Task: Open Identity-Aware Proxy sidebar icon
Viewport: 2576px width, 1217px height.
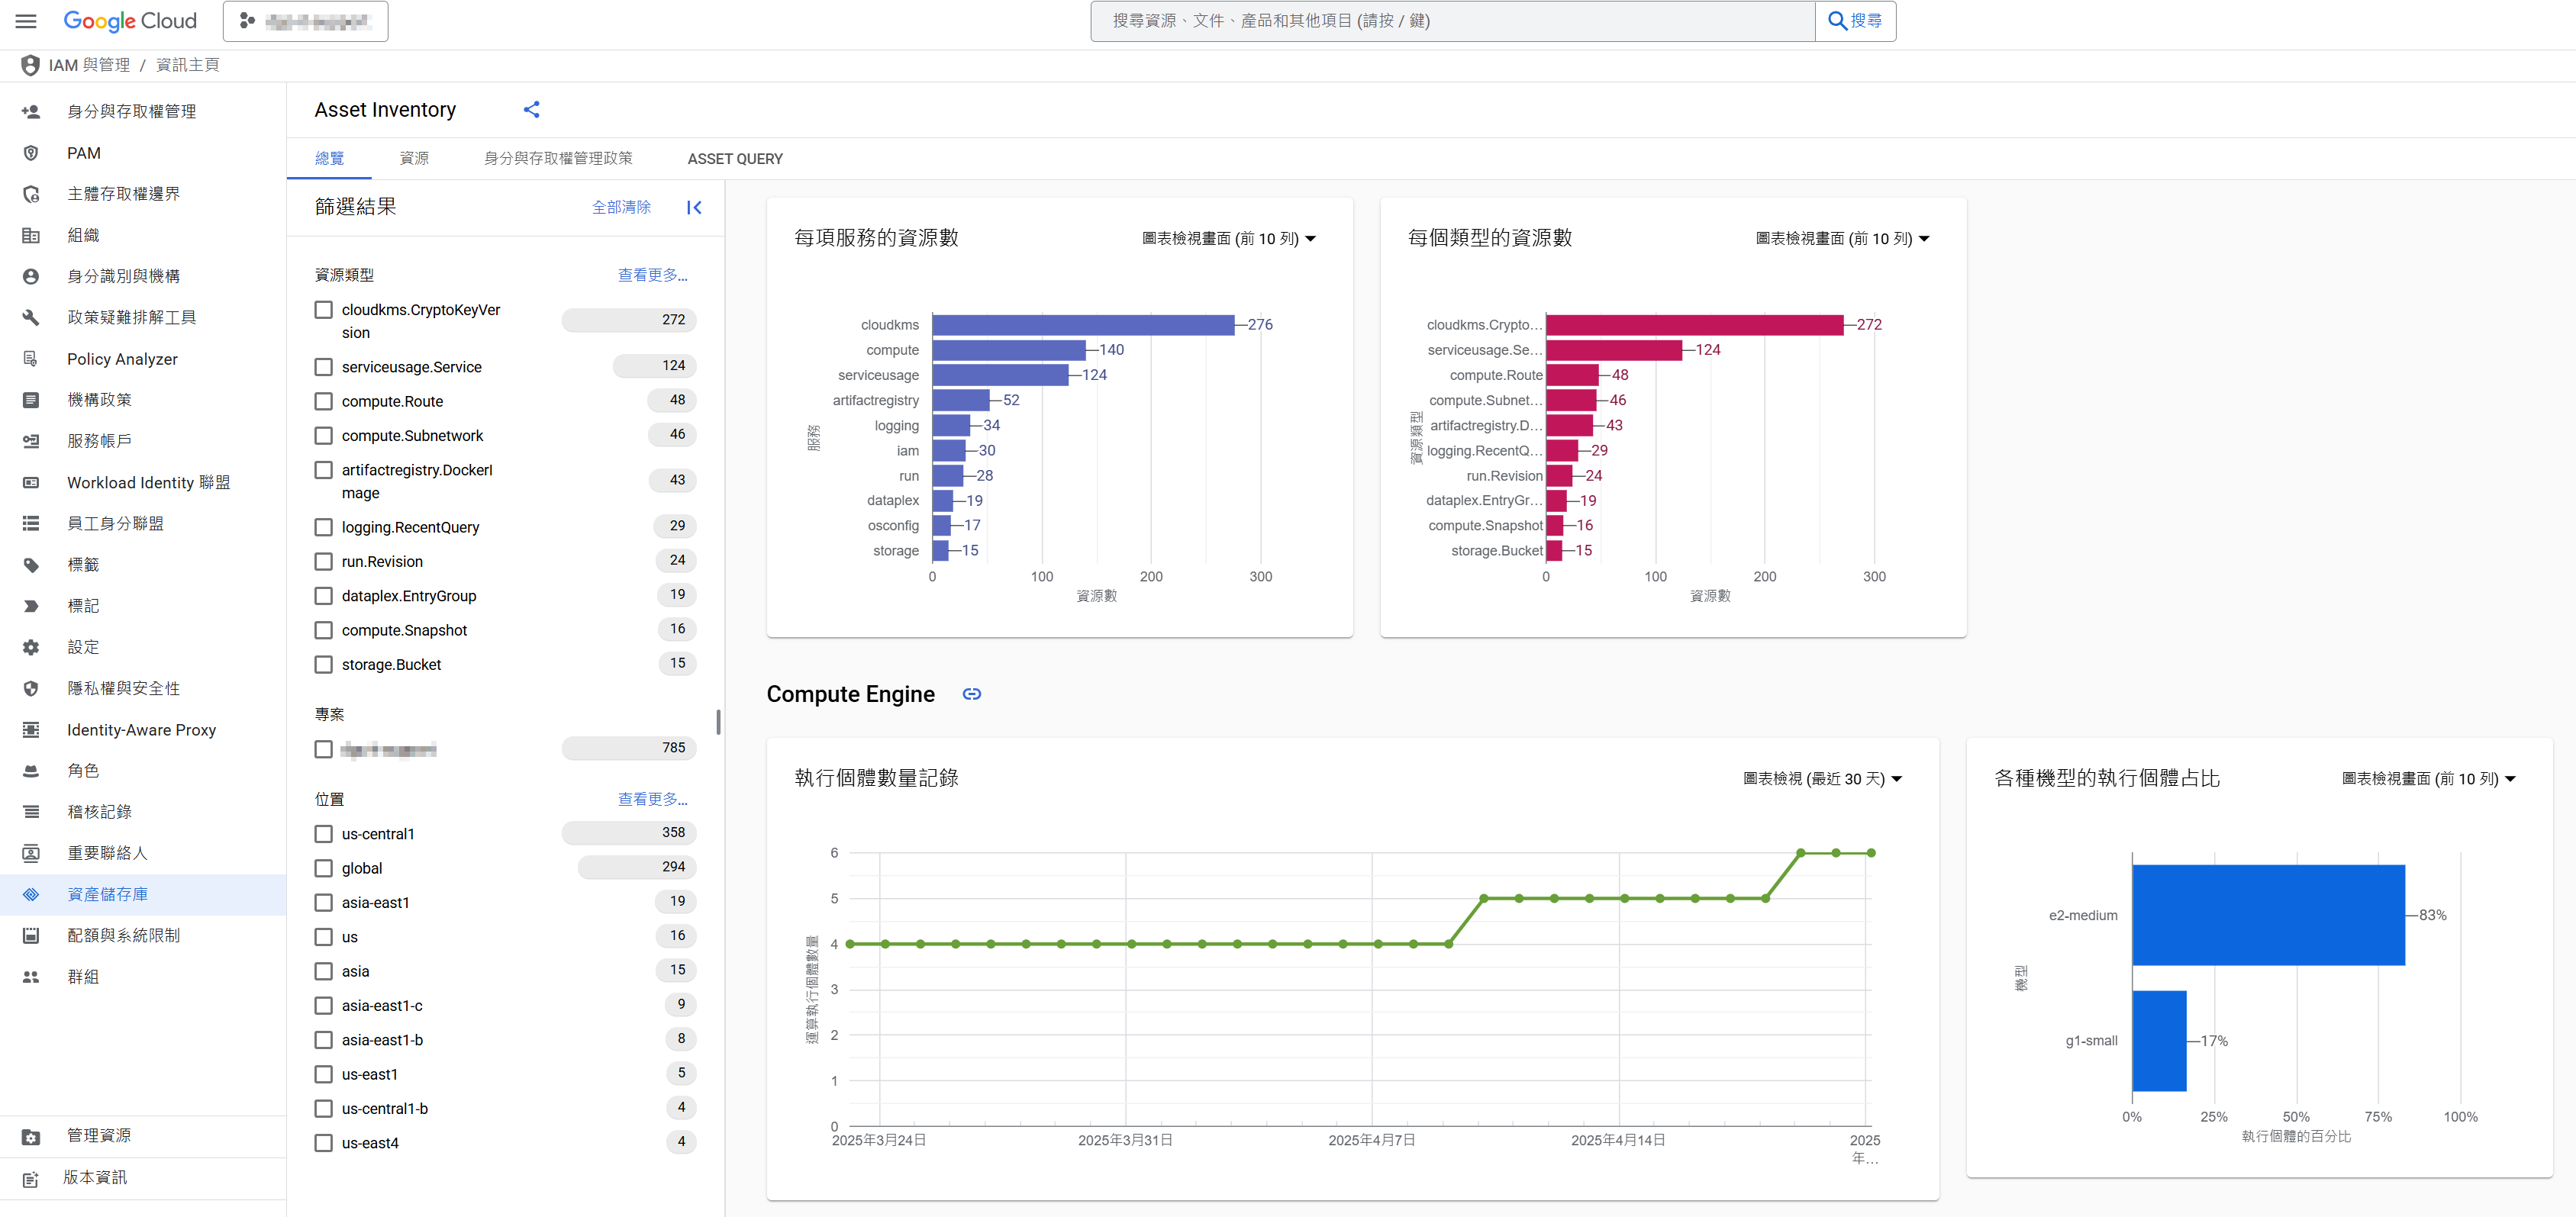Action: coord(31,730)
